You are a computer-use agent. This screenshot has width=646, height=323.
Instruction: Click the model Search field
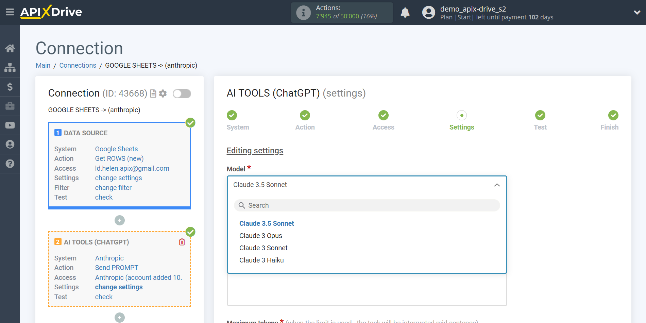(x=367, y=205)
